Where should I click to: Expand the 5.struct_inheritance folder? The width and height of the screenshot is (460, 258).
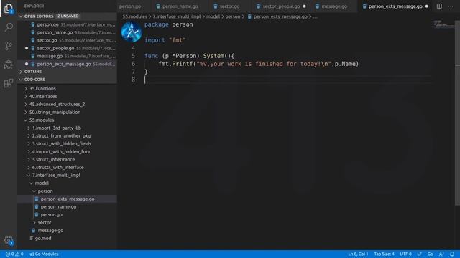coord(67,159)
